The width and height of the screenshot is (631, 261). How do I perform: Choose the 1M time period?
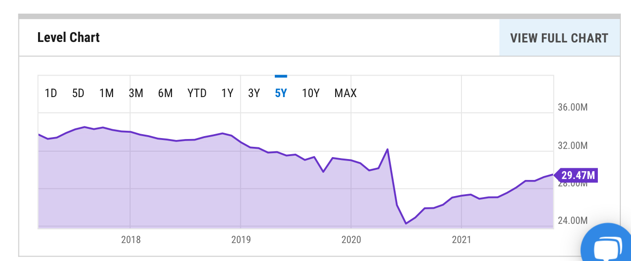[x=106, y=93]
